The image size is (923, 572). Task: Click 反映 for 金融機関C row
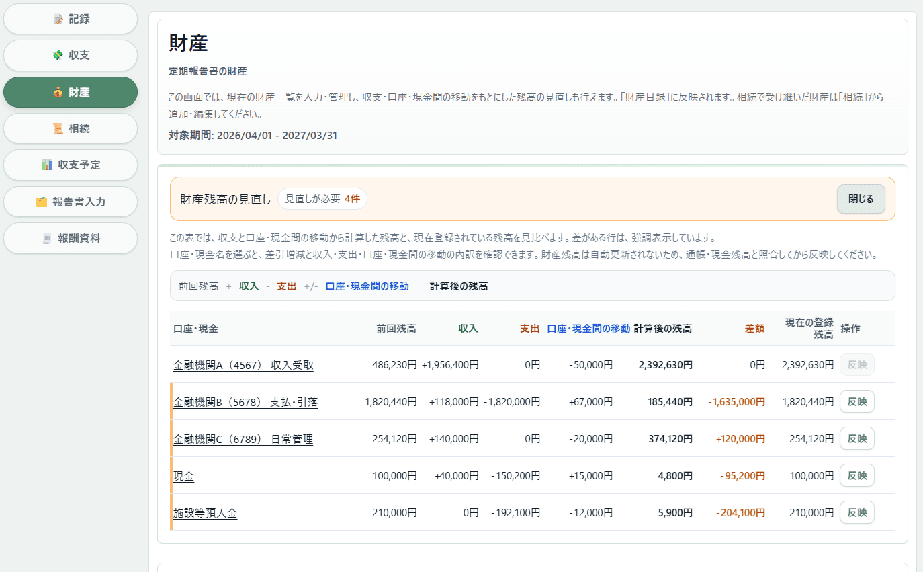[x=857, y=438]
